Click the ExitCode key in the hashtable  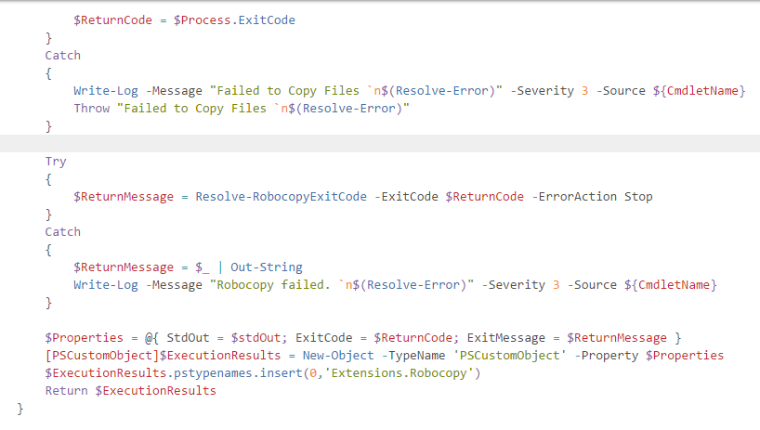click(323, 338)
